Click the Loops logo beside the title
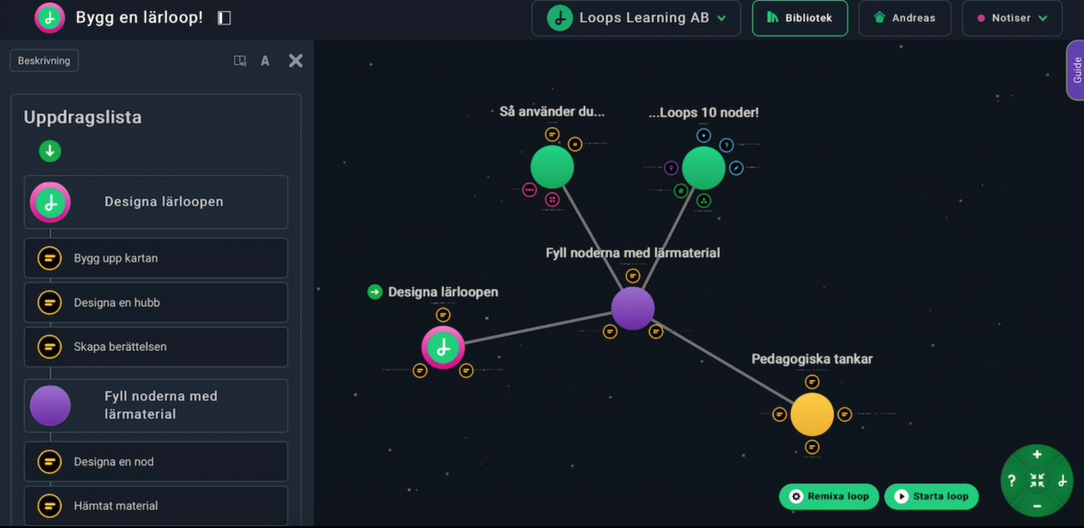This screenshot has height=528, width=1084. point(50,17)
